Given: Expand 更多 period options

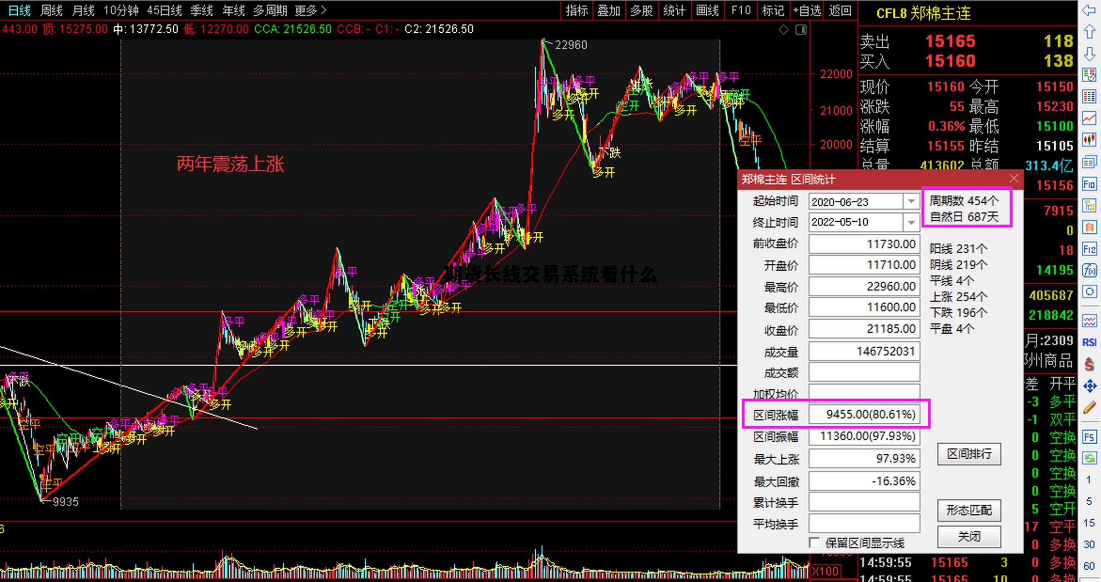Looking at the screenshot, I should click(x=311, y=10).
